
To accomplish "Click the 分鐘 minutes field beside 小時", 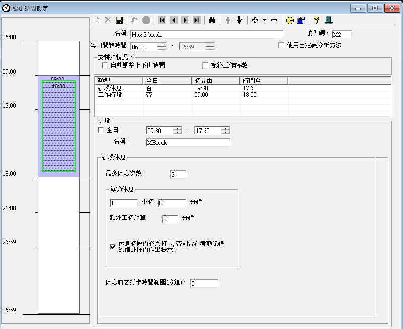I will [x=172, y=203].
